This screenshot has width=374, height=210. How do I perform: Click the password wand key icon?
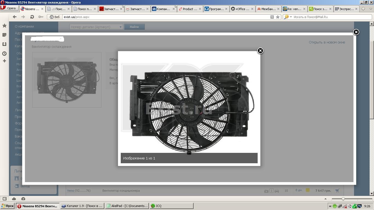tap(41, 17)
